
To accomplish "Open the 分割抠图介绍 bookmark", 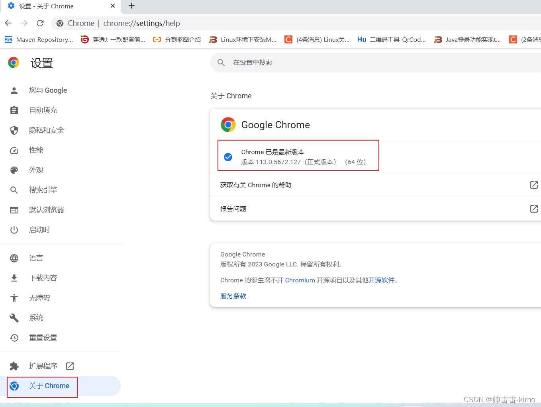I will click(177, 39).
